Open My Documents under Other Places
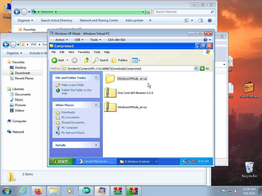Viewport: 262px width, 196px height. [x=70, y=117]
